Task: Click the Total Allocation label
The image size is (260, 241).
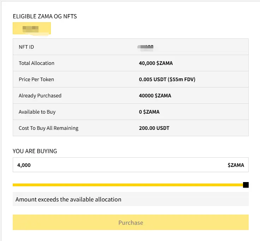Action: (x=36, y=63)
